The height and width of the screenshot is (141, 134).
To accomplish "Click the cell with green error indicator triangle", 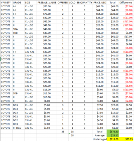I will (72, 135).
